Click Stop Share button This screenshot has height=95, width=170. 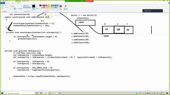[90, 1]
